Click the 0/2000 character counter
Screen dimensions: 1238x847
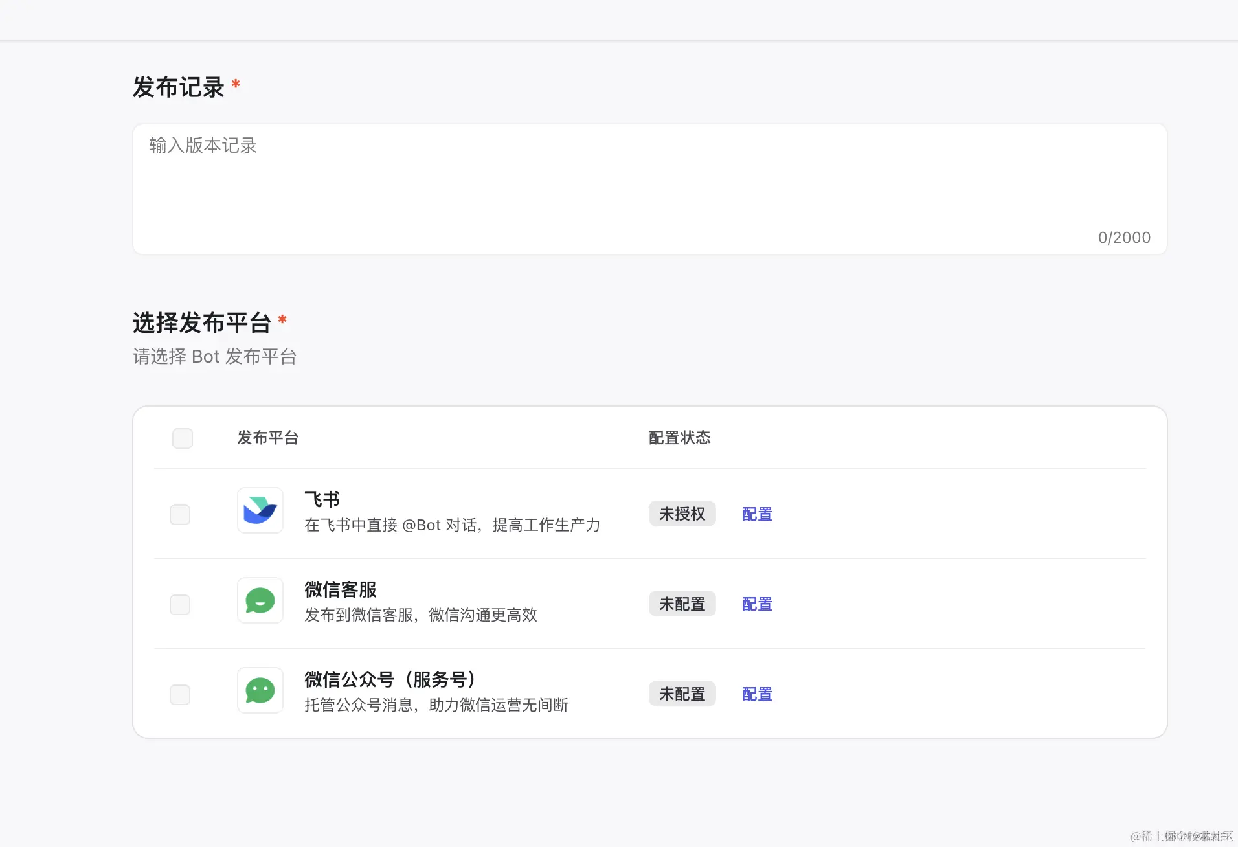(1123, 238)
